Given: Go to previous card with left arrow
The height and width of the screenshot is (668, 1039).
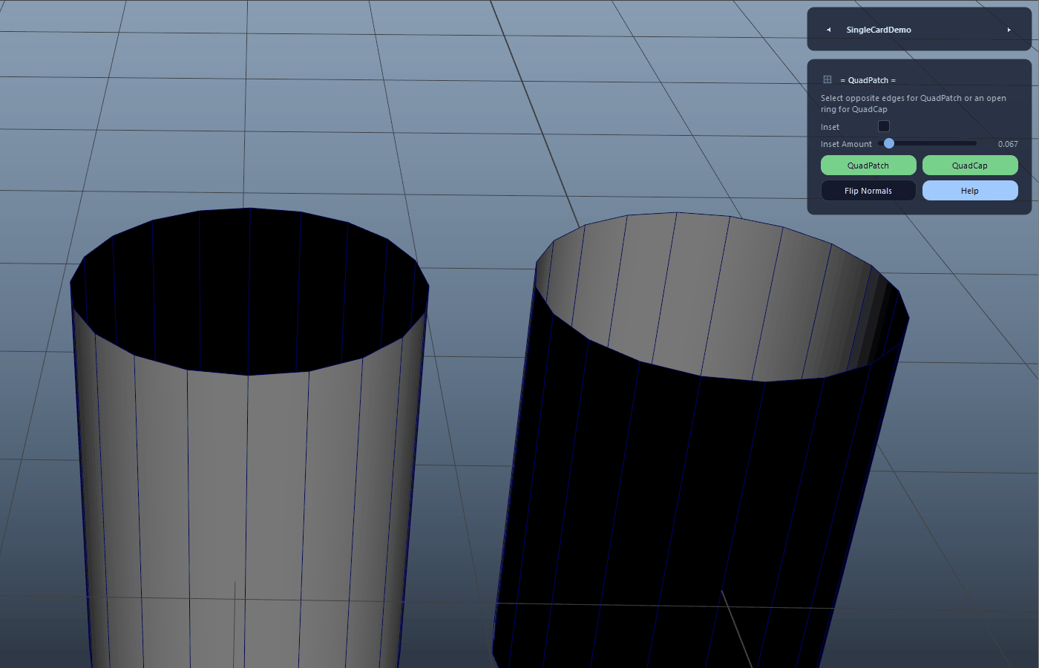Looking at the screenshot, I should (x=828, y=30).
